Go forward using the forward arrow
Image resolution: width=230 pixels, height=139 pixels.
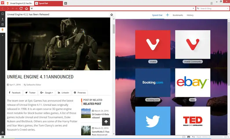coord(8,8)
